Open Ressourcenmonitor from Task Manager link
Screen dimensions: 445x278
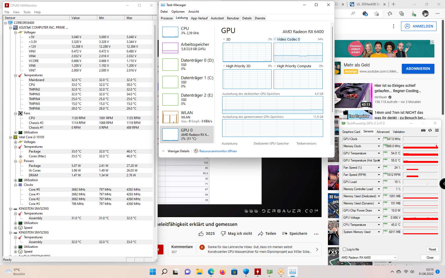(218, 151)
